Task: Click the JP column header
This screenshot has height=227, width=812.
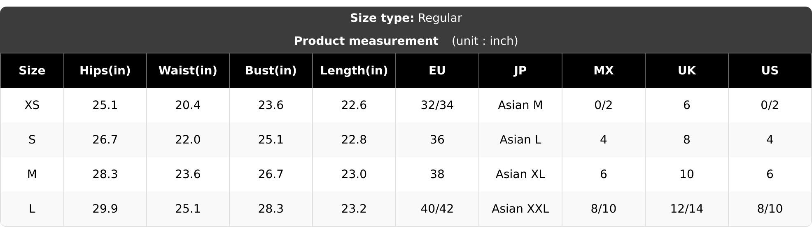Action: [520, 71]
